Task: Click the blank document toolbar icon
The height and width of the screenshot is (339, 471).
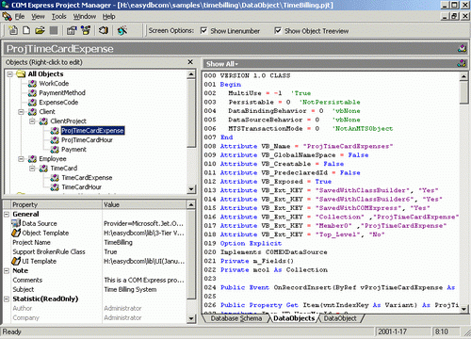Action: pos(26,30)
